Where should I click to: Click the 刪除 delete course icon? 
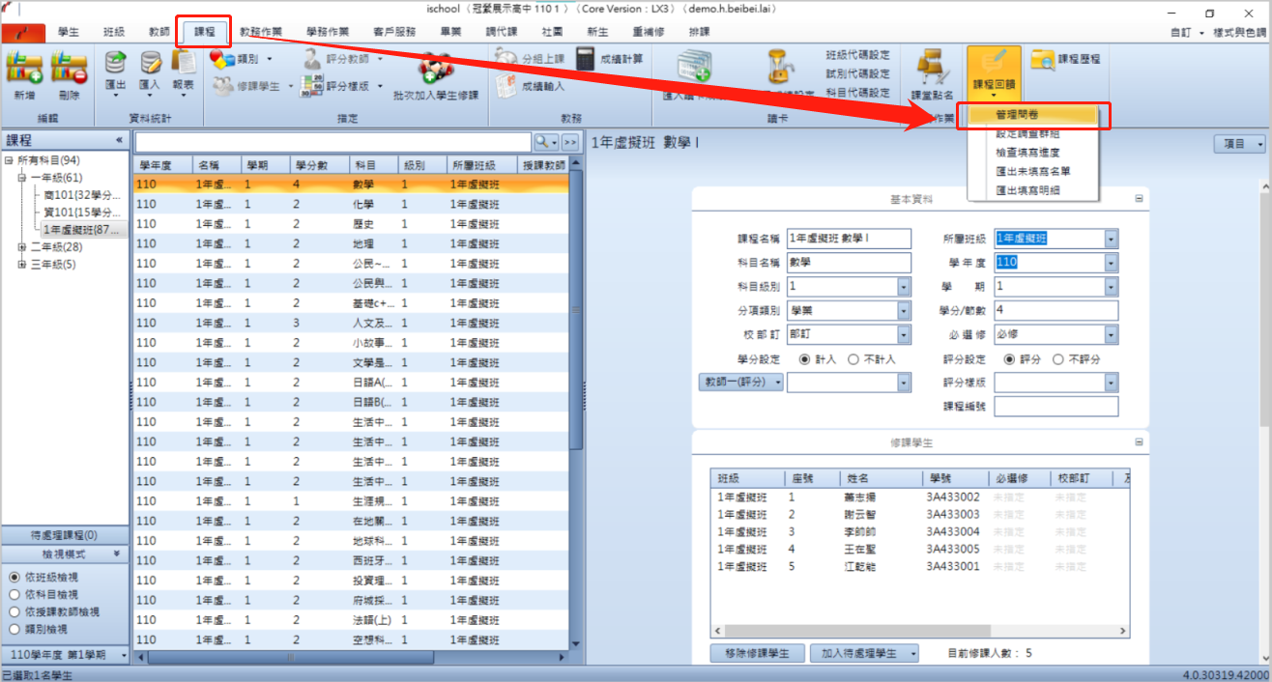69,68
